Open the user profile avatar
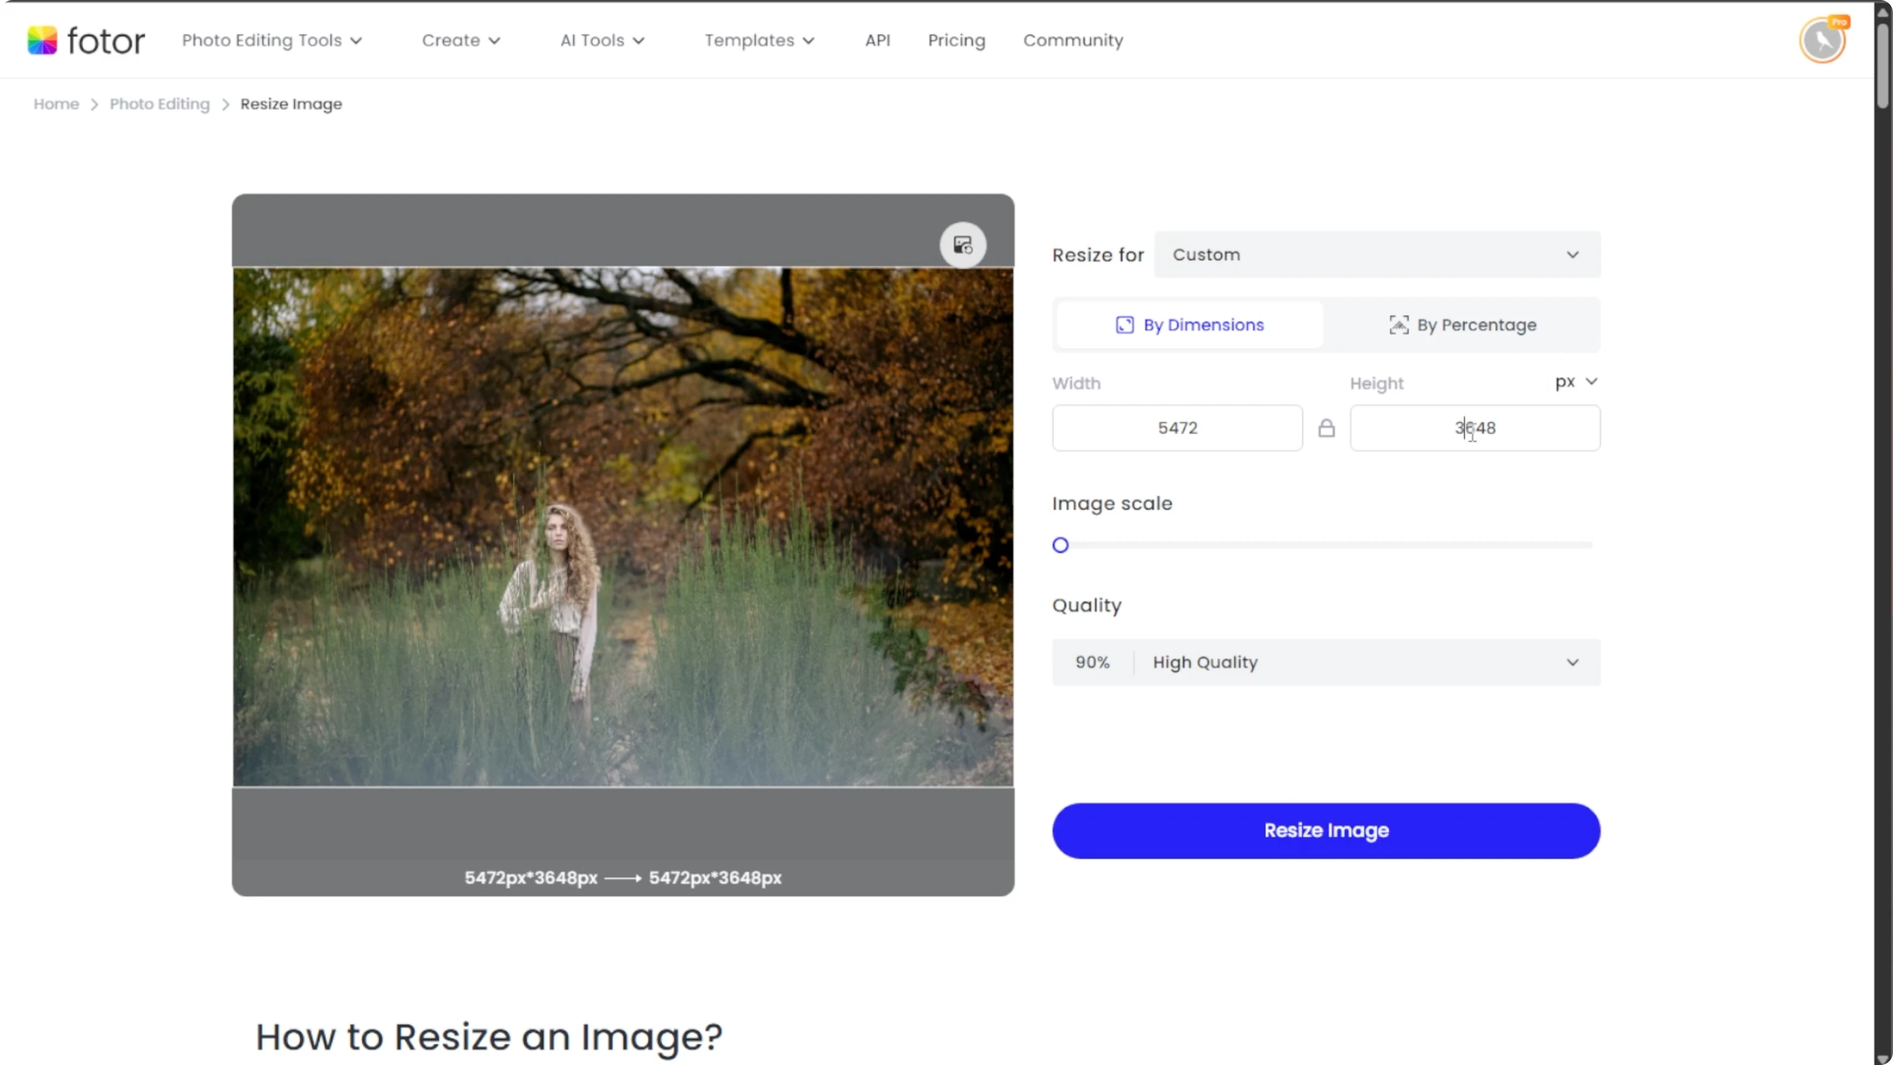Screen dimensions: 1893x1065 point(1823,40)
